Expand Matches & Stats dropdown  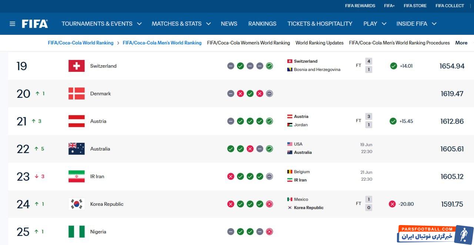181,24
